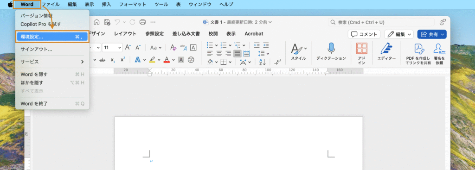This screenshot has width=475, height=170.
Task: Open the ヘルプ menu in menu bar
Action: click(226, 4)
